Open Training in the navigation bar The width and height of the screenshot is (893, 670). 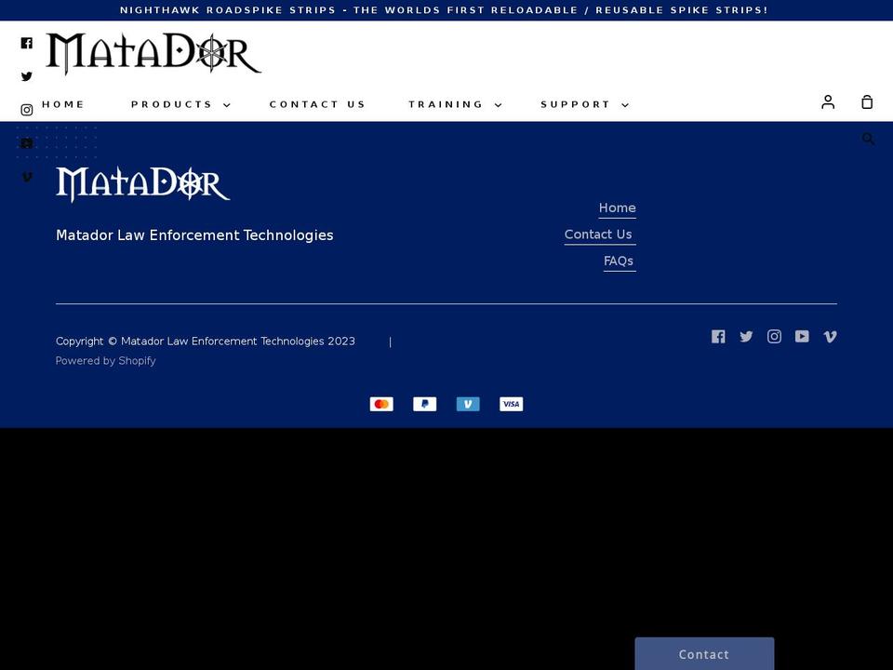click(446, 104)
